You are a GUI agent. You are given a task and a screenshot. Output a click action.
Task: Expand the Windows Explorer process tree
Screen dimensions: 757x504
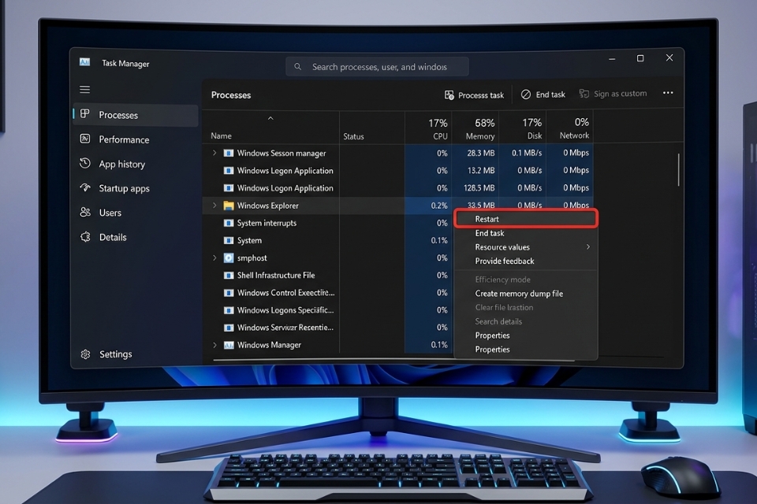(x=213, y=206)
